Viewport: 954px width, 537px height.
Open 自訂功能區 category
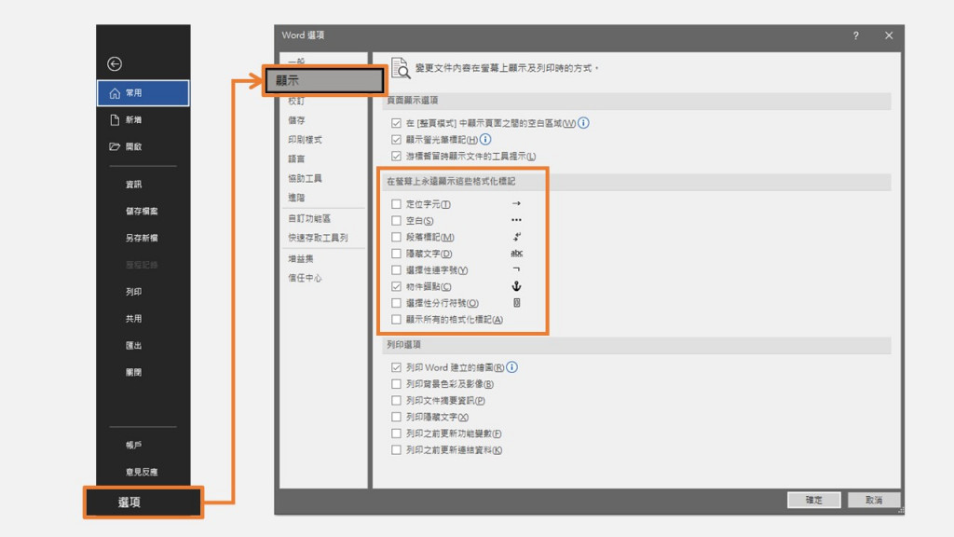pyautogui.click(x=309, y=218)
